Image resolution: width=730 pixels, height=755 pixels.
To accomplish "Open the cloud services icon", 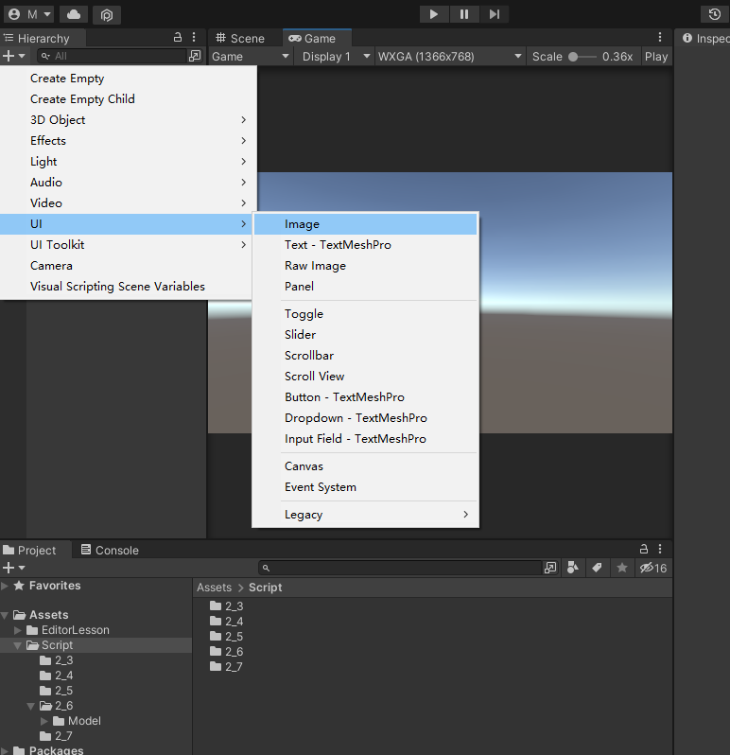I will coord(74,14).
